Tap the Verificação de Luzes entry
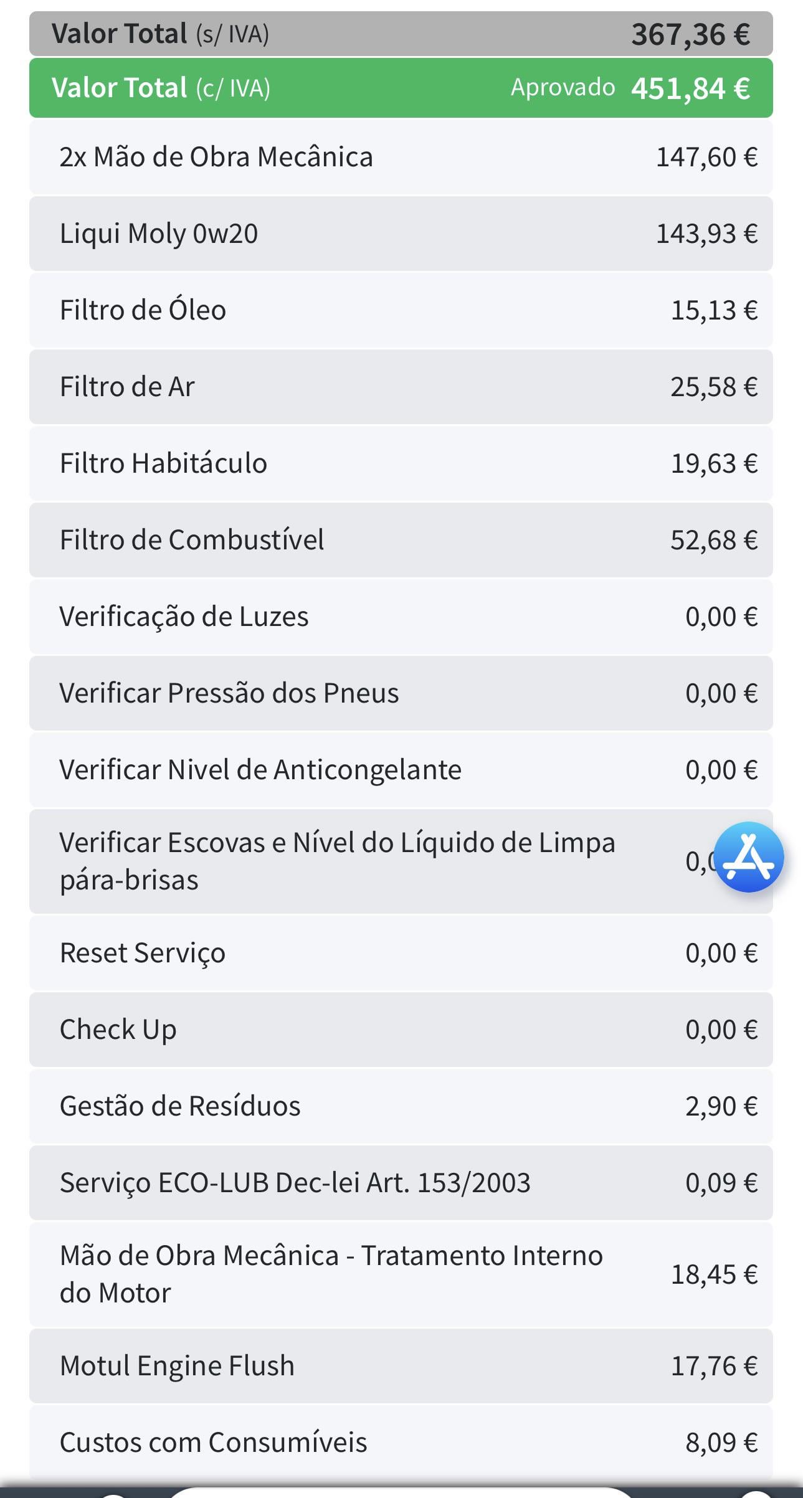The image size is (803, 1498). tap(401, 617)
